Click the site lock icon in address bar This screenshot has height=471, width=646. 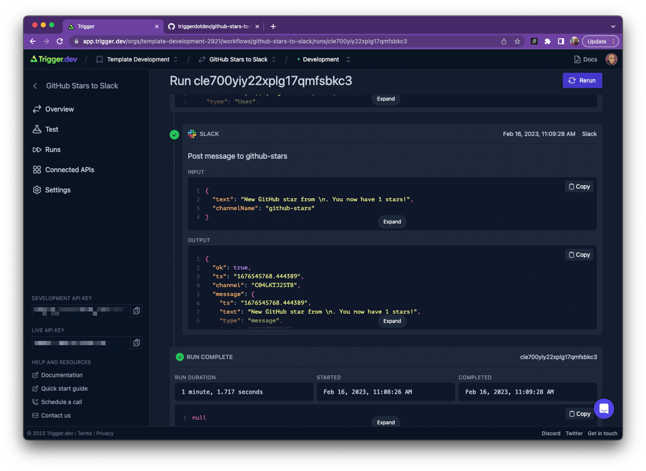[76, 41]
